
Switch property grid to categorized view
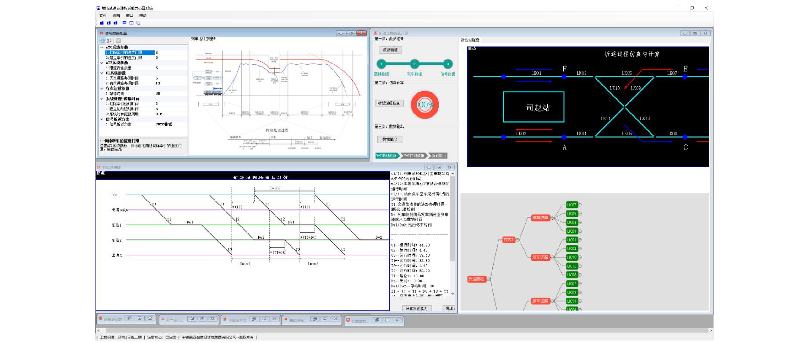coord(102,41)
